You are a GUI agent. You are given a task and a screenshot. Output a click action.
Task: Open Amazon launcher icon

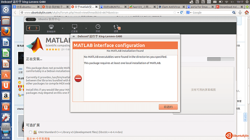click(x=6, y=96)
